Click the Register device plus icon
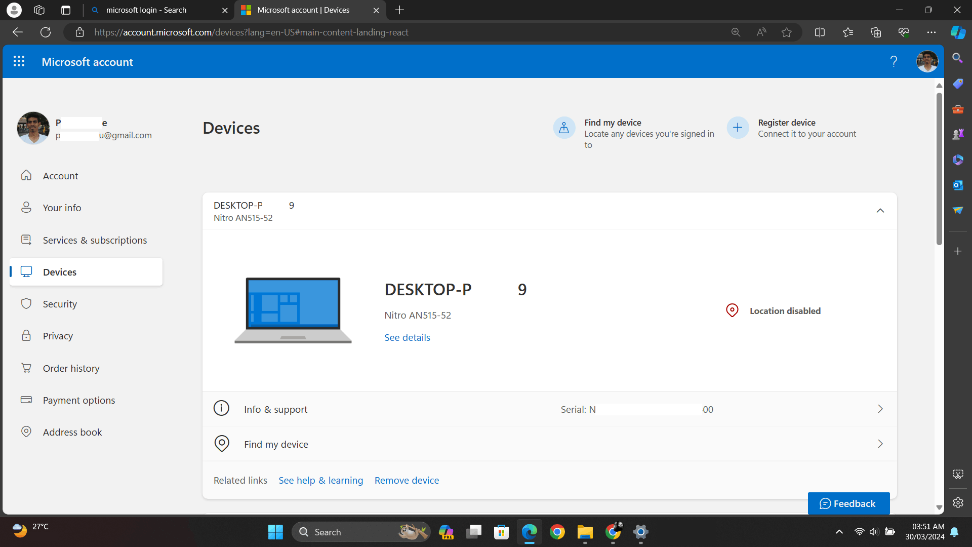 738,128
